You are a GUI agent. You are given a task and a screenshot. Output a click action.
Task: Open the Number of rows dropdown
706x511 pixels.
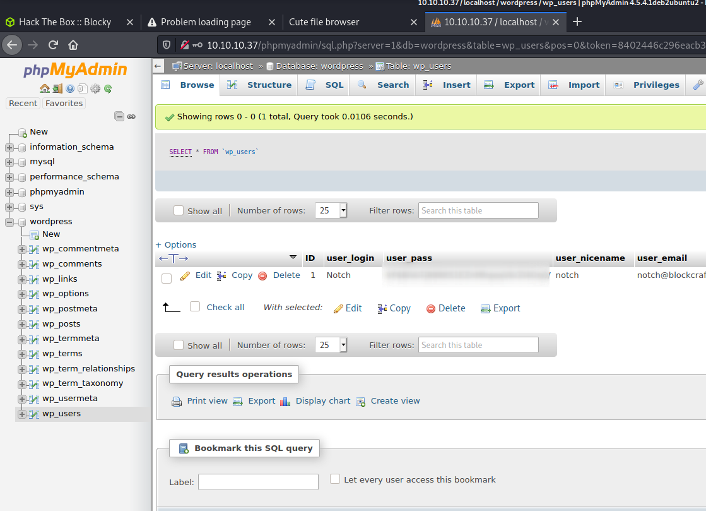tap(331, 210)
